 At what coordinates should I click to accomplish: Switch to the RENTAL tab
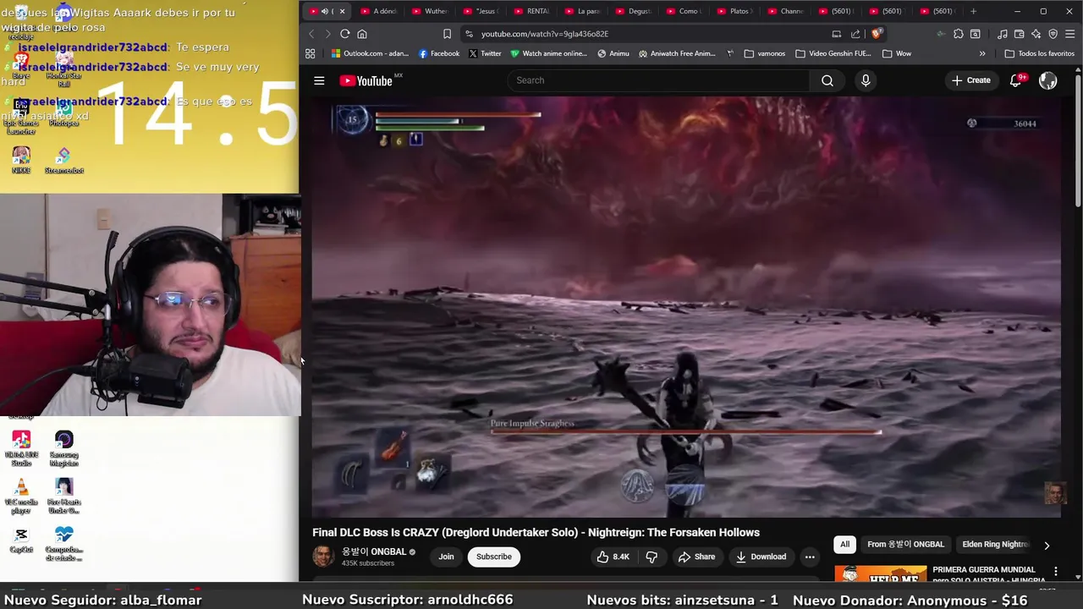point(531,11)
